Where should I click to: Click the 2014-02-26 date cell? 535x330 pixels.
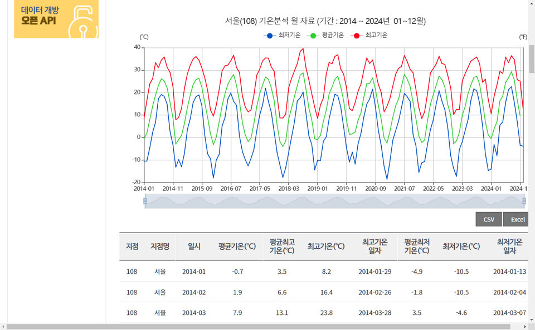coord(375,293)
